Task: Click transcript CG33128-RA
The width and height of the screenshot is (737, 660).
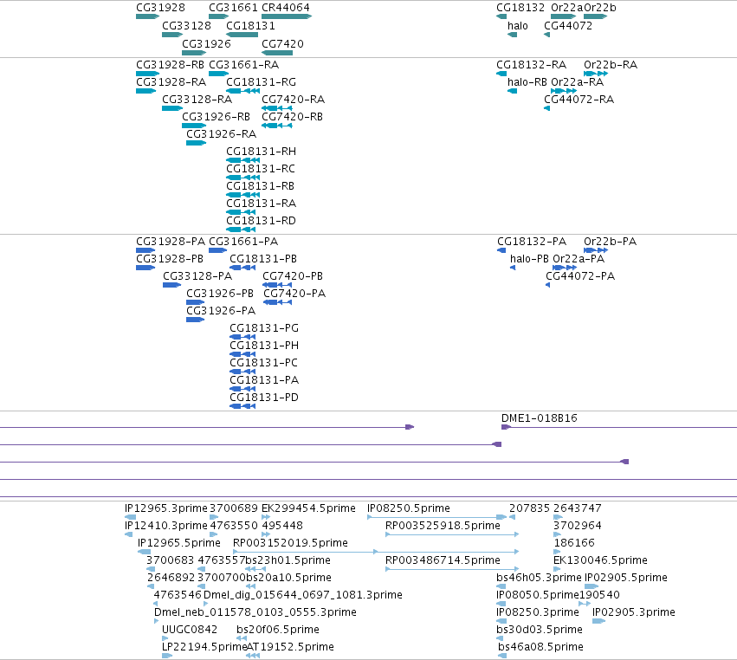Action: click(197, 100)
